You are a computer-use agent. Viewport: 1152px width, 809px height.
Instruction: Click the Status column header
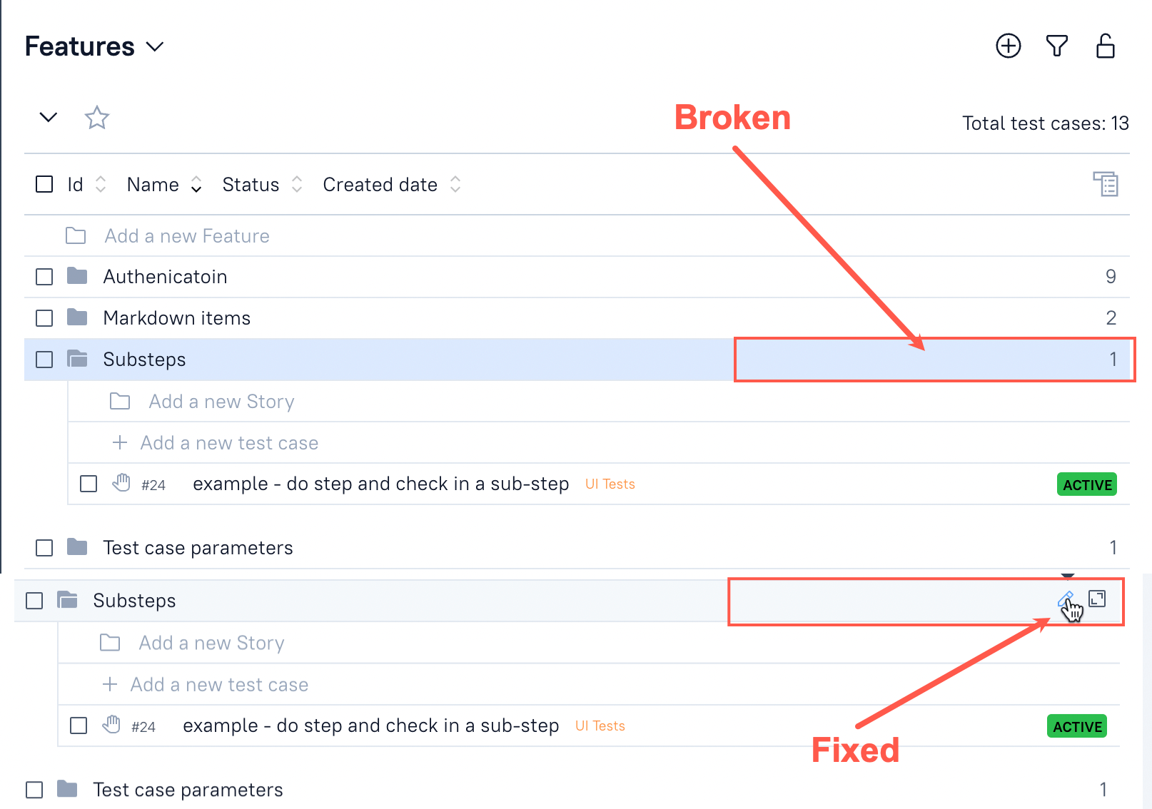pyautogui.click(x=250, y=184)
